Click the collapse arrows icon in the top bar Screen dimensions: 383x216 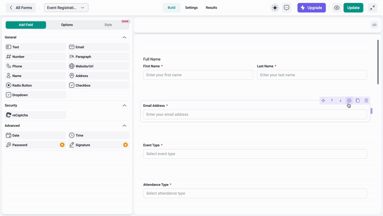[x=372, y=8]
